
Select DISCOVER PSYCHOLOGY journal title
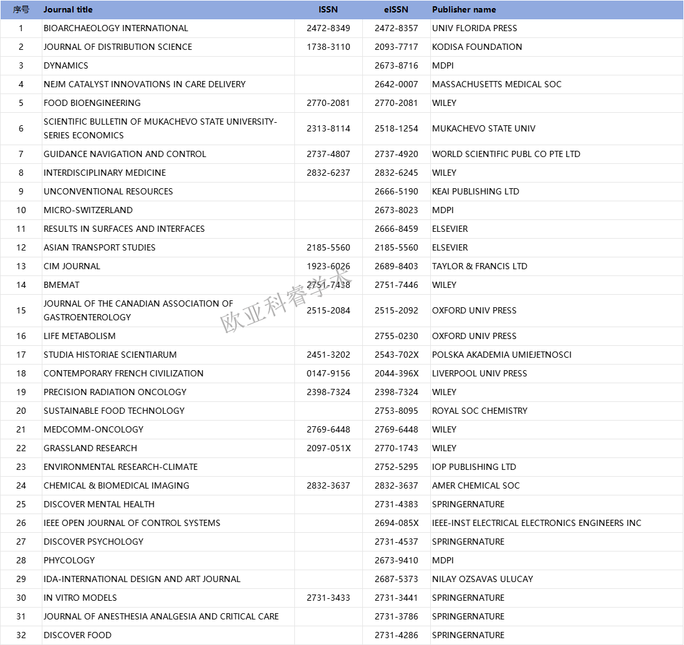pos(94,543)
